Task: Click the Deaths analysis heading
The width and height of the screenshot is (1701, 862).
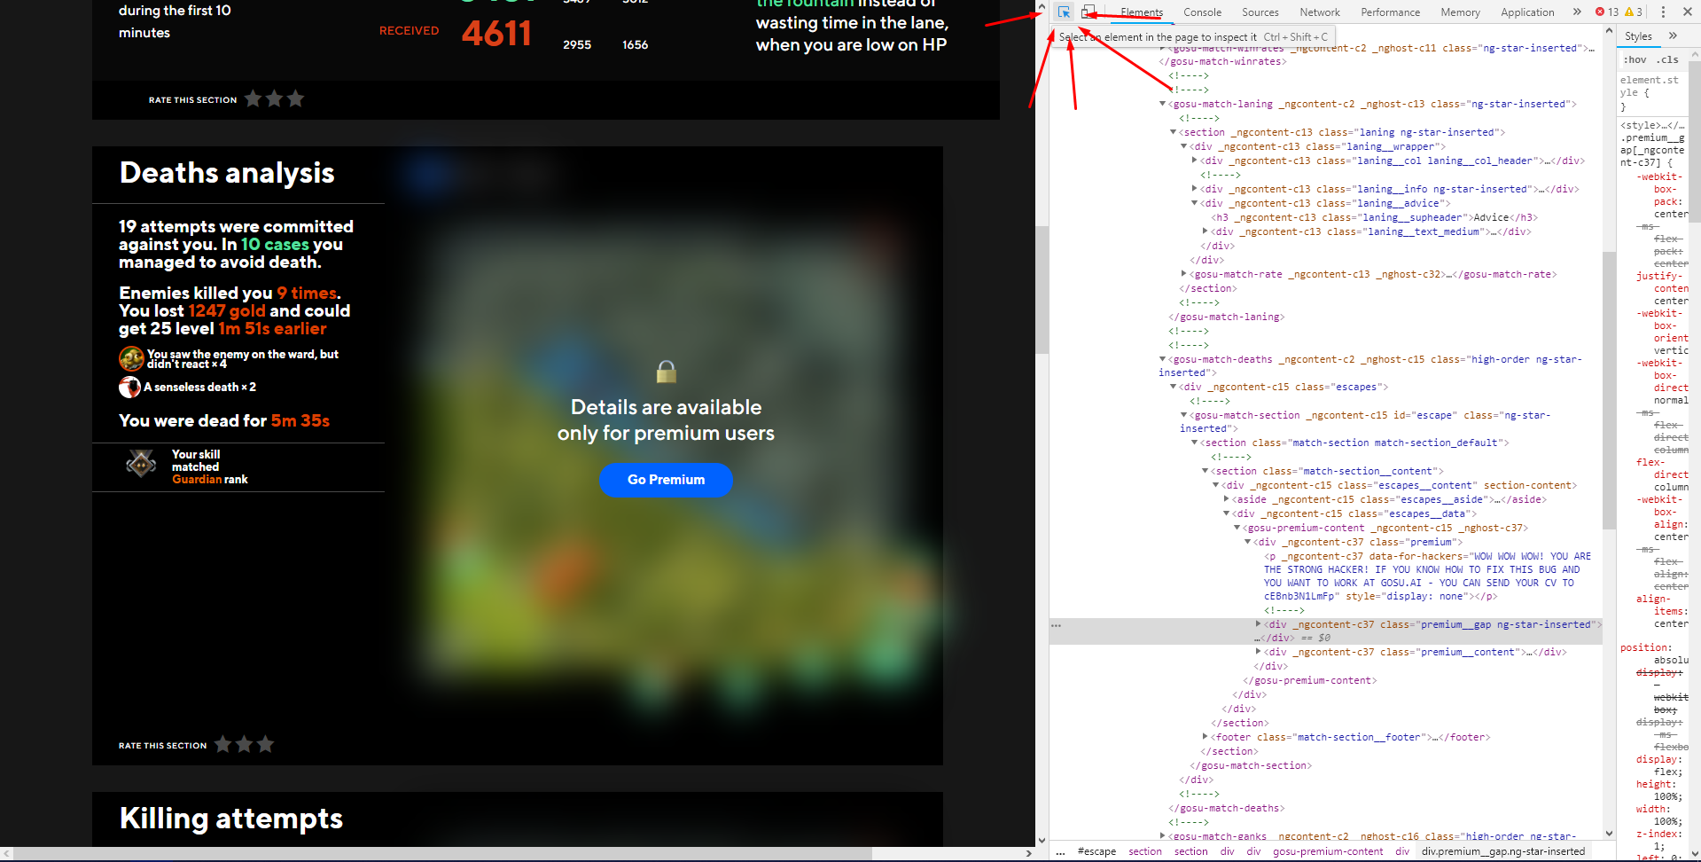Action: point(227,173)
